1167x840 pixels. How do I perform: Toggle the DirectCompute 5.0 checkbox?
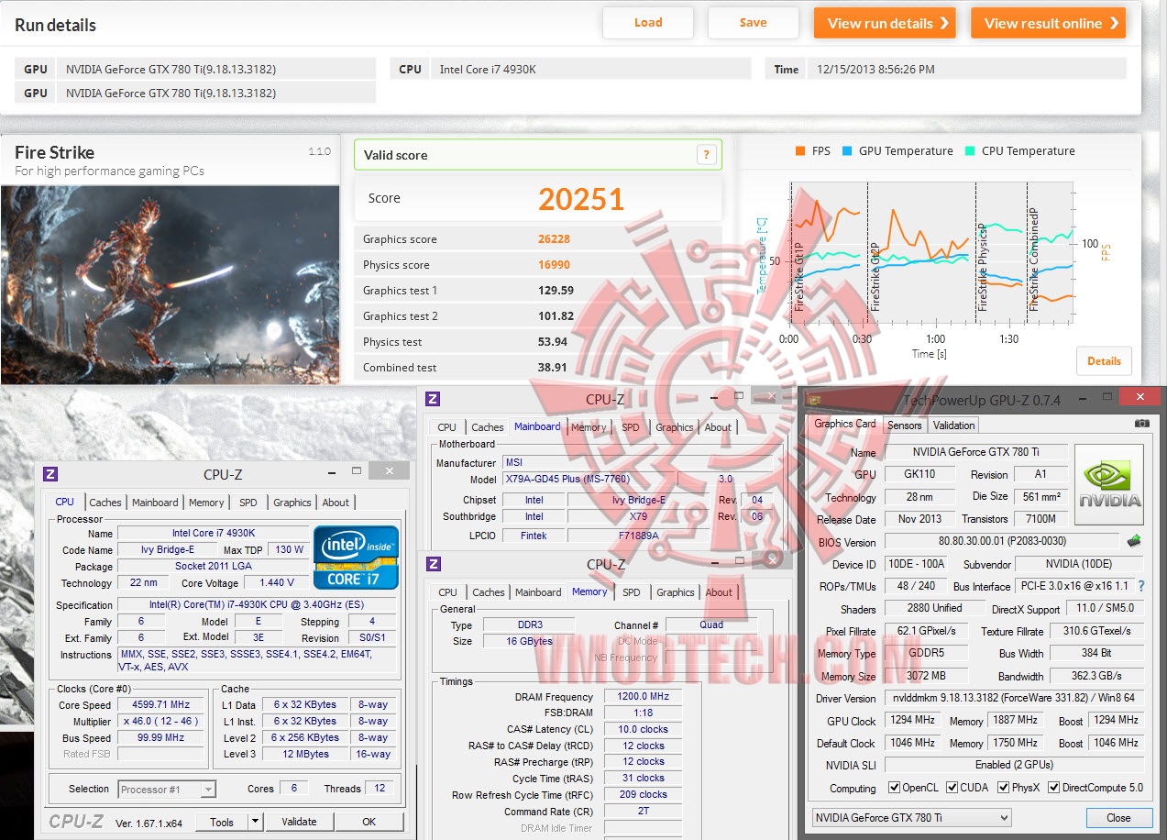coord(1053,788)
